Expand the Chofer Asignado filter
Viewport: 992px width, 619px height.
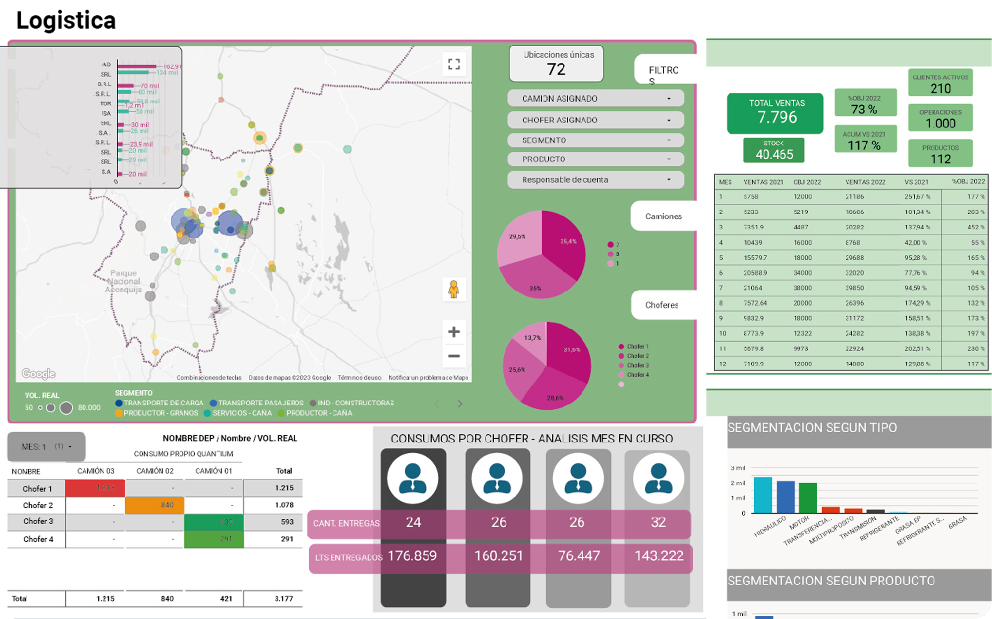595,120
